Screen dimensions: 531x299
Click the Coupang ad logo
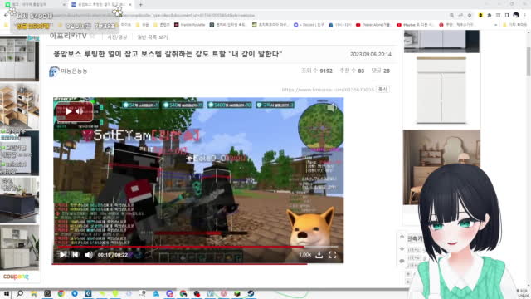coord(16,277)
